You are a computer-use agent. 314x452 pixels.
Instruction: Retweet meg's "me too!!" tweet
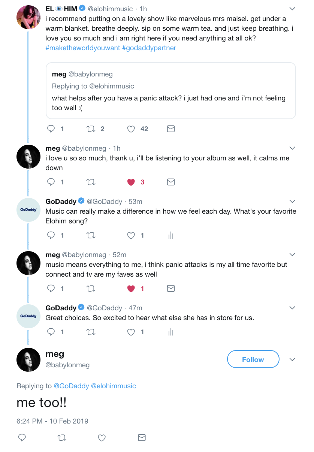click(61, 437)
